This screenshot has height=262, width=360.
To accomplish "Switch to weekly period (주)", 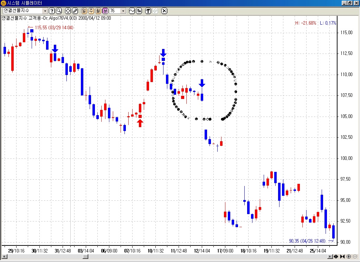I will (91, 11).
